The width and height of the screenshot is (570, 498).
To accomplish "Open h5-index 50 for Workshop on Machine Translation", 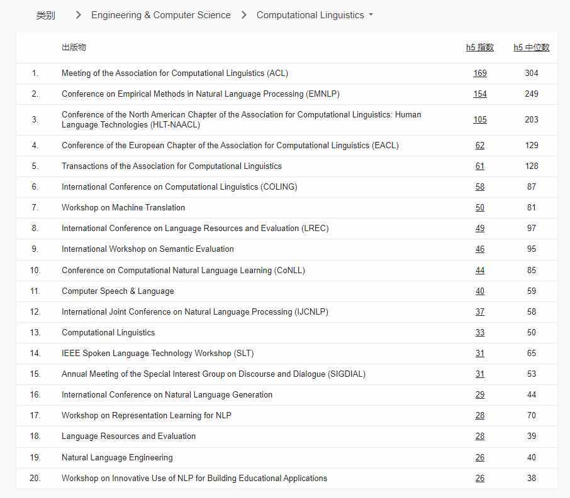I will [480, 207].
